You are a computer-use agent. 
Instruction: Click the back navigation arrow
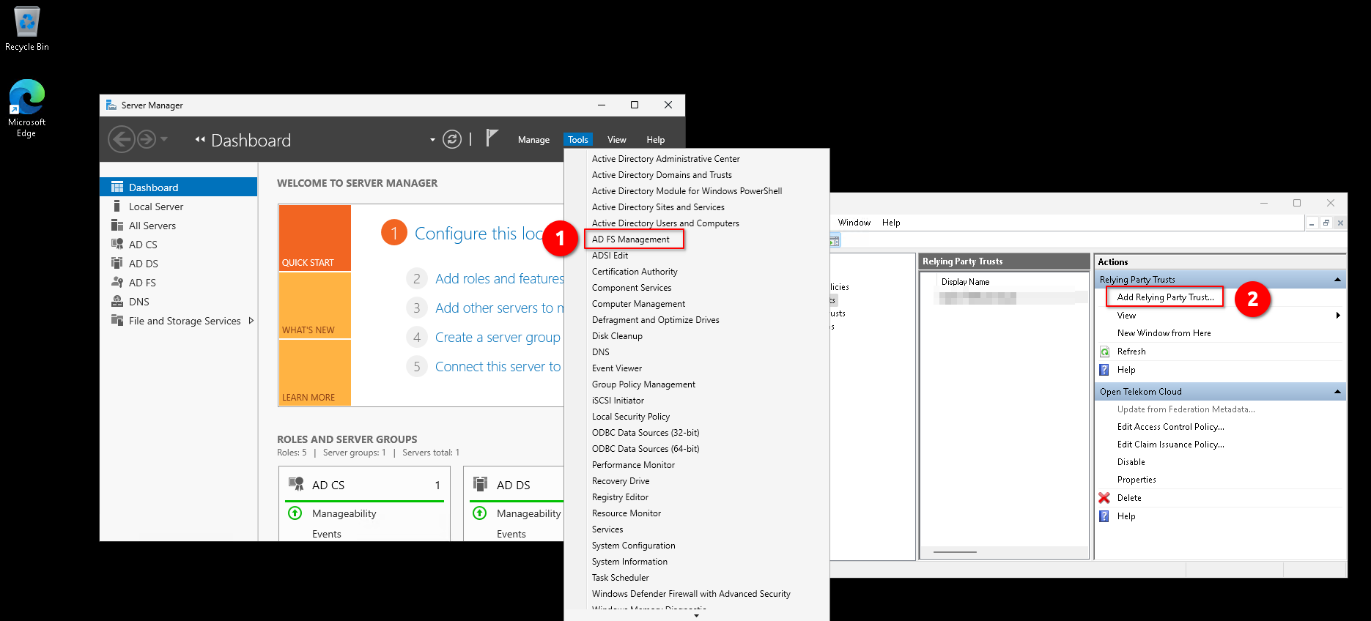(x=121, y=139)
